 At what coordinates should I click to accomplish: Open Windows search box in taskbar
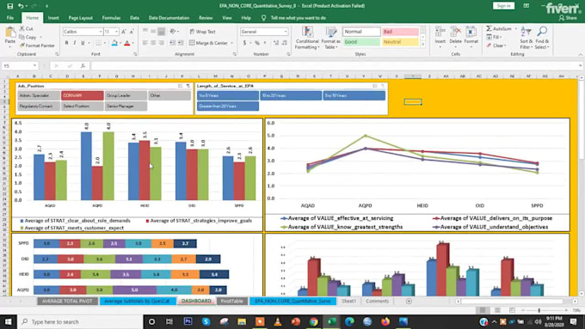click(x=80, y=321)
